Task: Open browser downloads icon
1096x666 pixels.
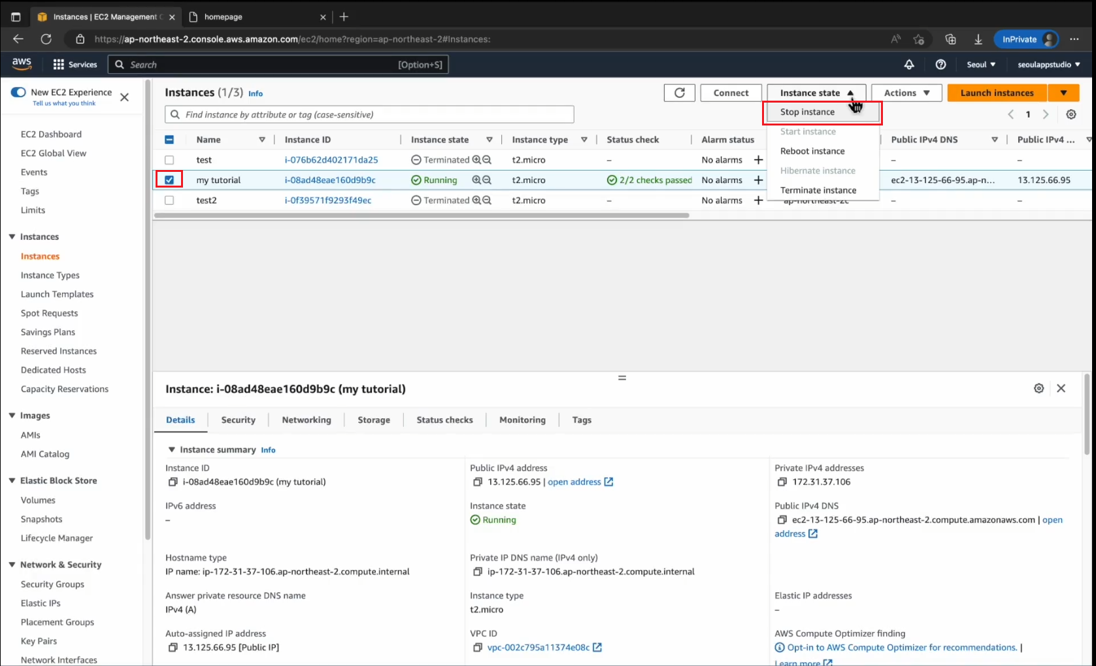Action: pos(978,39)
